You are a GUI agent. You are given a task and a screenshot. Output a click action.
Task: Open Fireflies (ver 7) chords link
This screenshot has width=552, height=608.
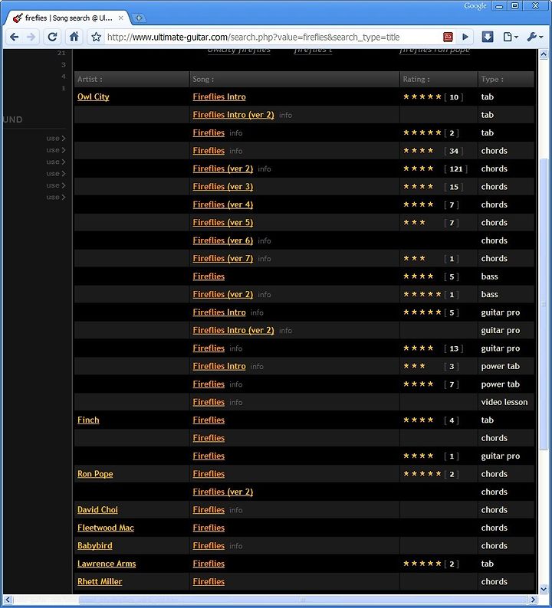point(222,258)
